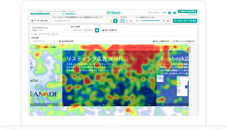This screenshot has height=130, width=227.
Task: Click the スクロールデータを見る button
Action: pos(185,21)
